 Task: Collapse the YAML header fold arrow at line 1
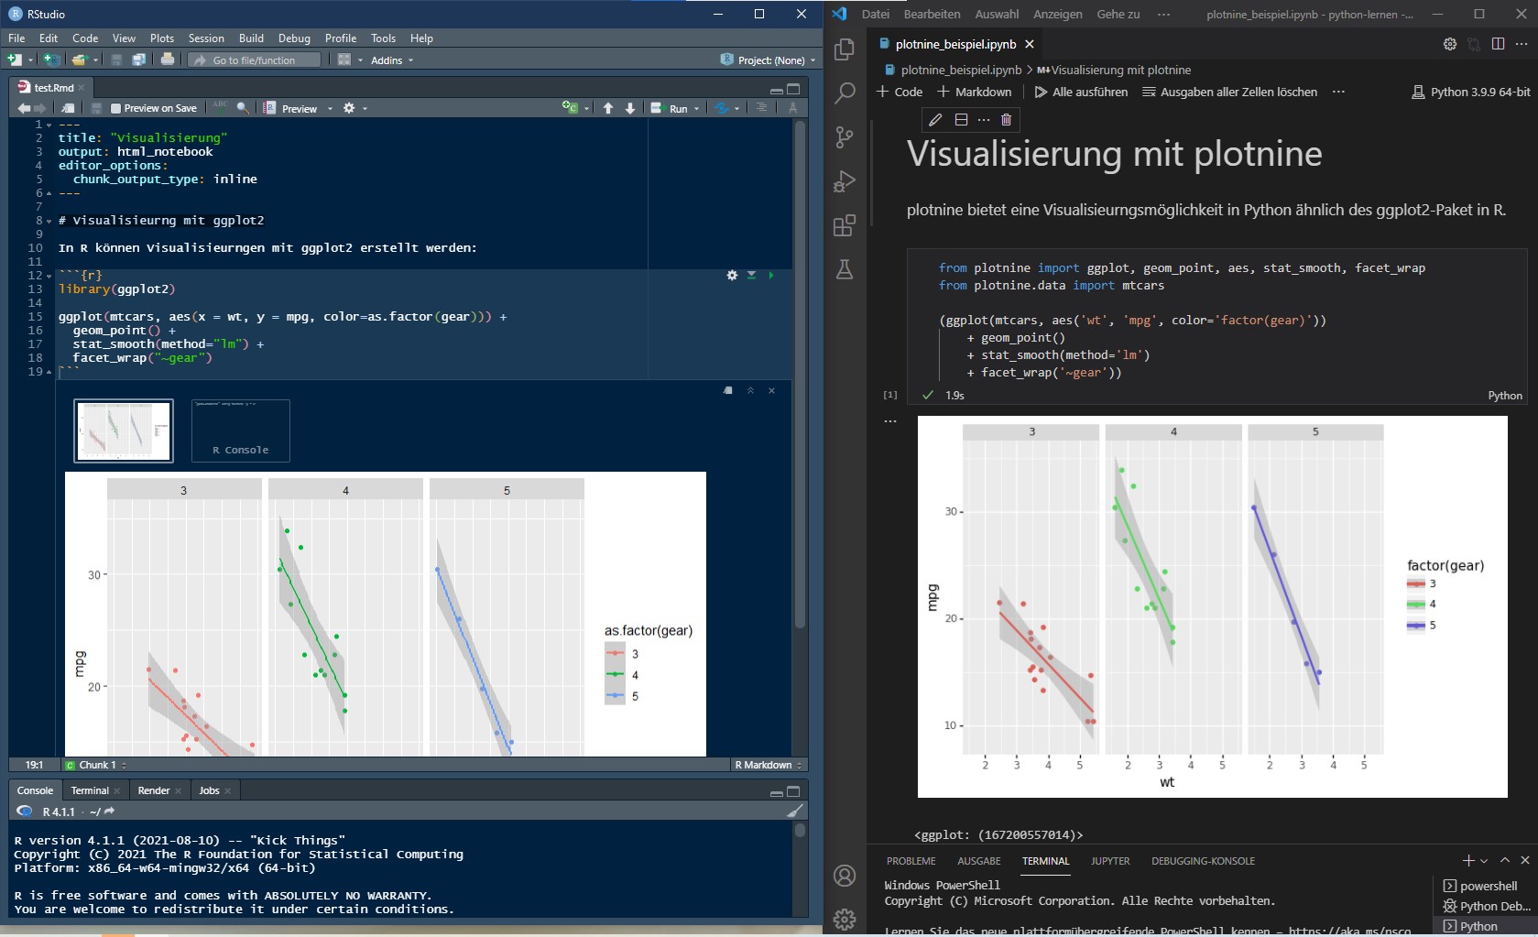[49, 125]
